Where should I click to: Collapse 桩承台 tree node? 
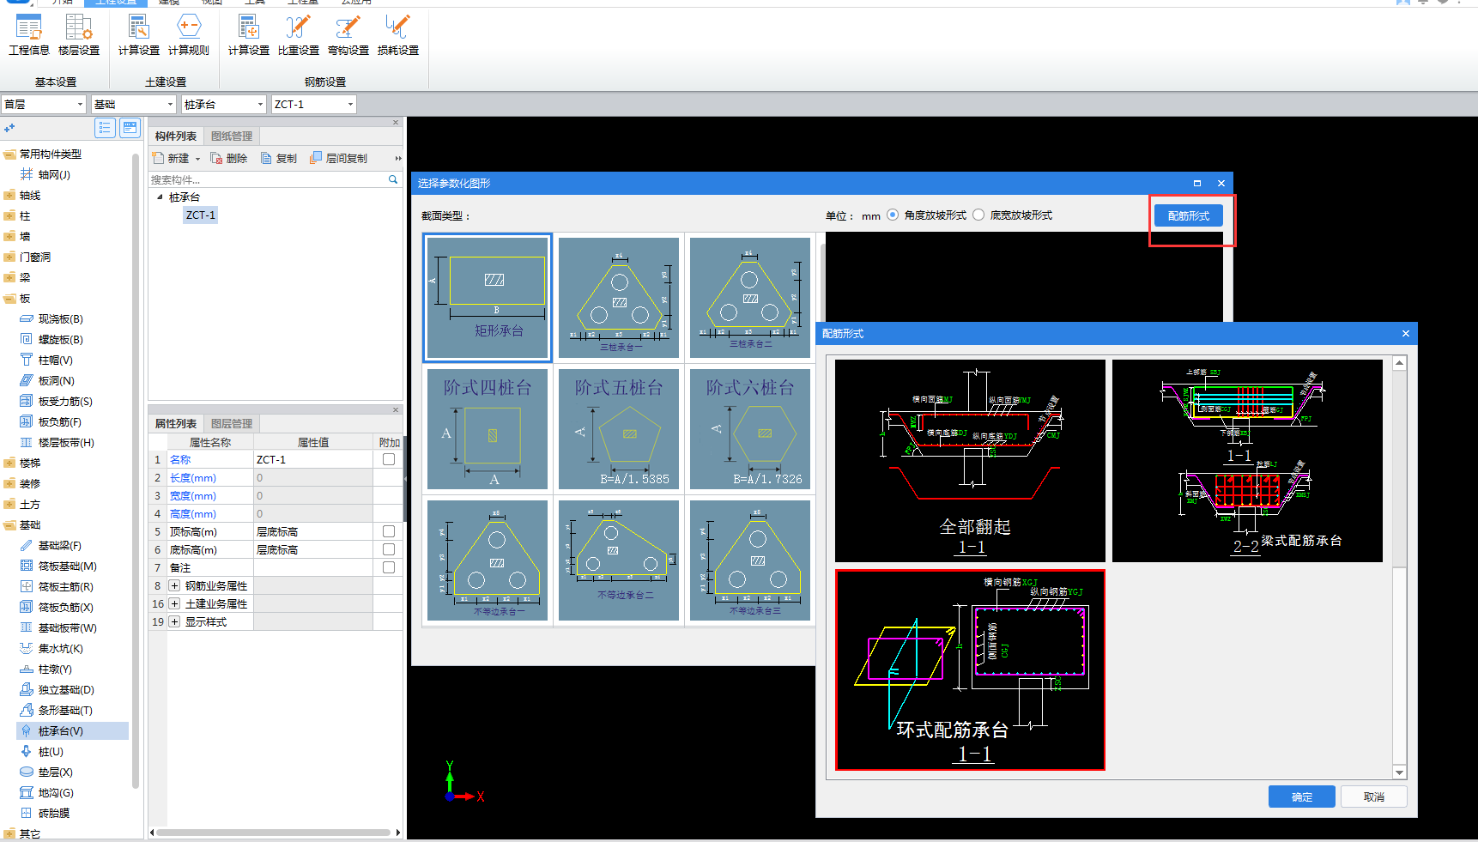click(x=160, y=197)
